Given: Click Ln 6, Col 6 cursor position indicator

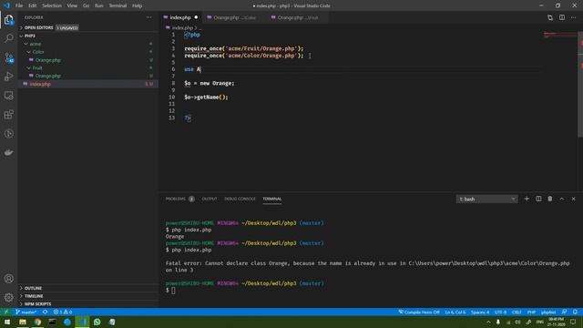Looking at the screenshot, I should (455, 312).
